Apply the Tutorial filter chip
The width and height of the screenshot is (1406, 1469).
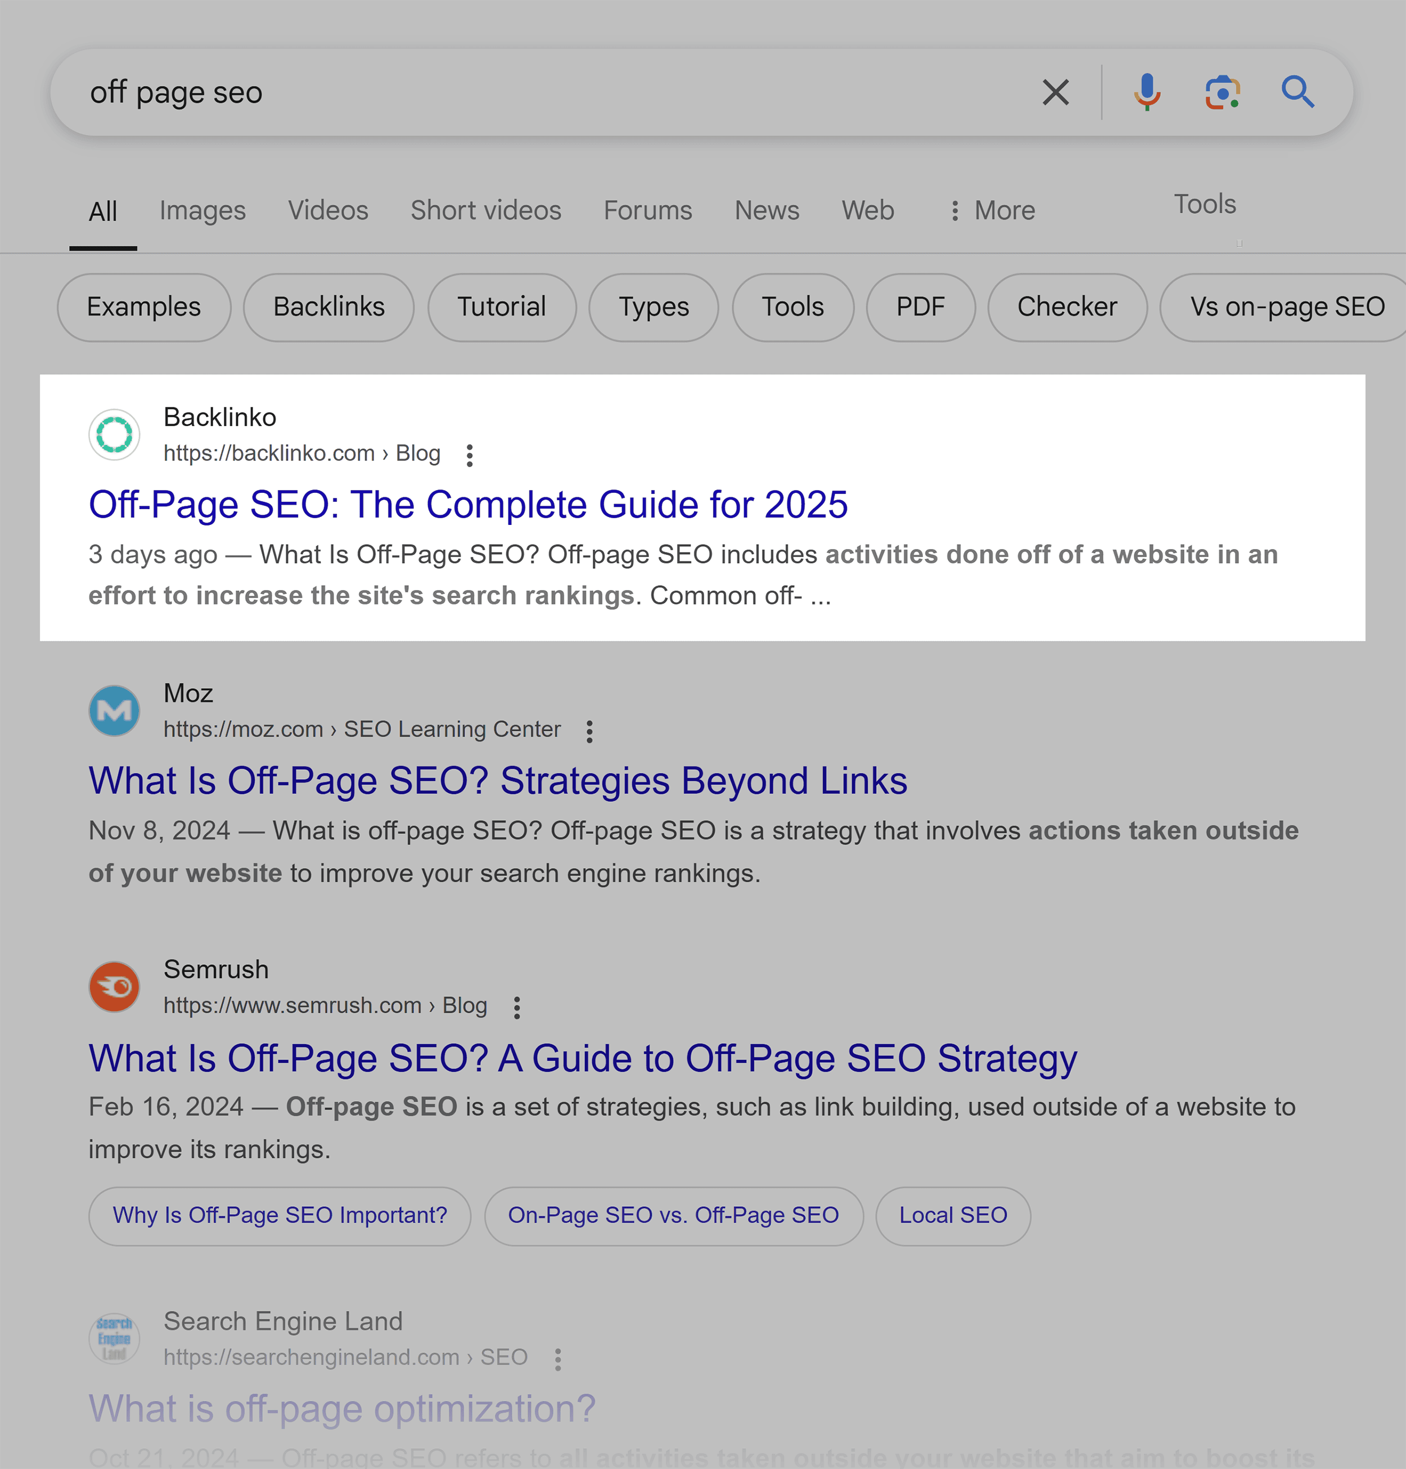pos(502,307)
